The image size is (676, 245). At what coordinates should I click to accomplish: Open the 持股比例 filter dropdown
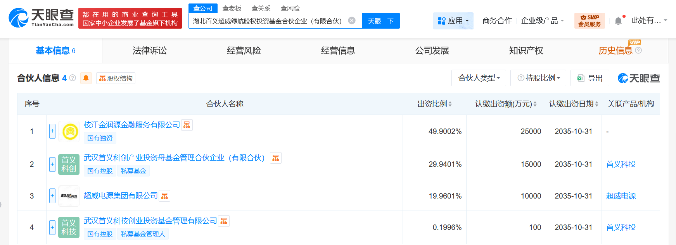(538, 78)
